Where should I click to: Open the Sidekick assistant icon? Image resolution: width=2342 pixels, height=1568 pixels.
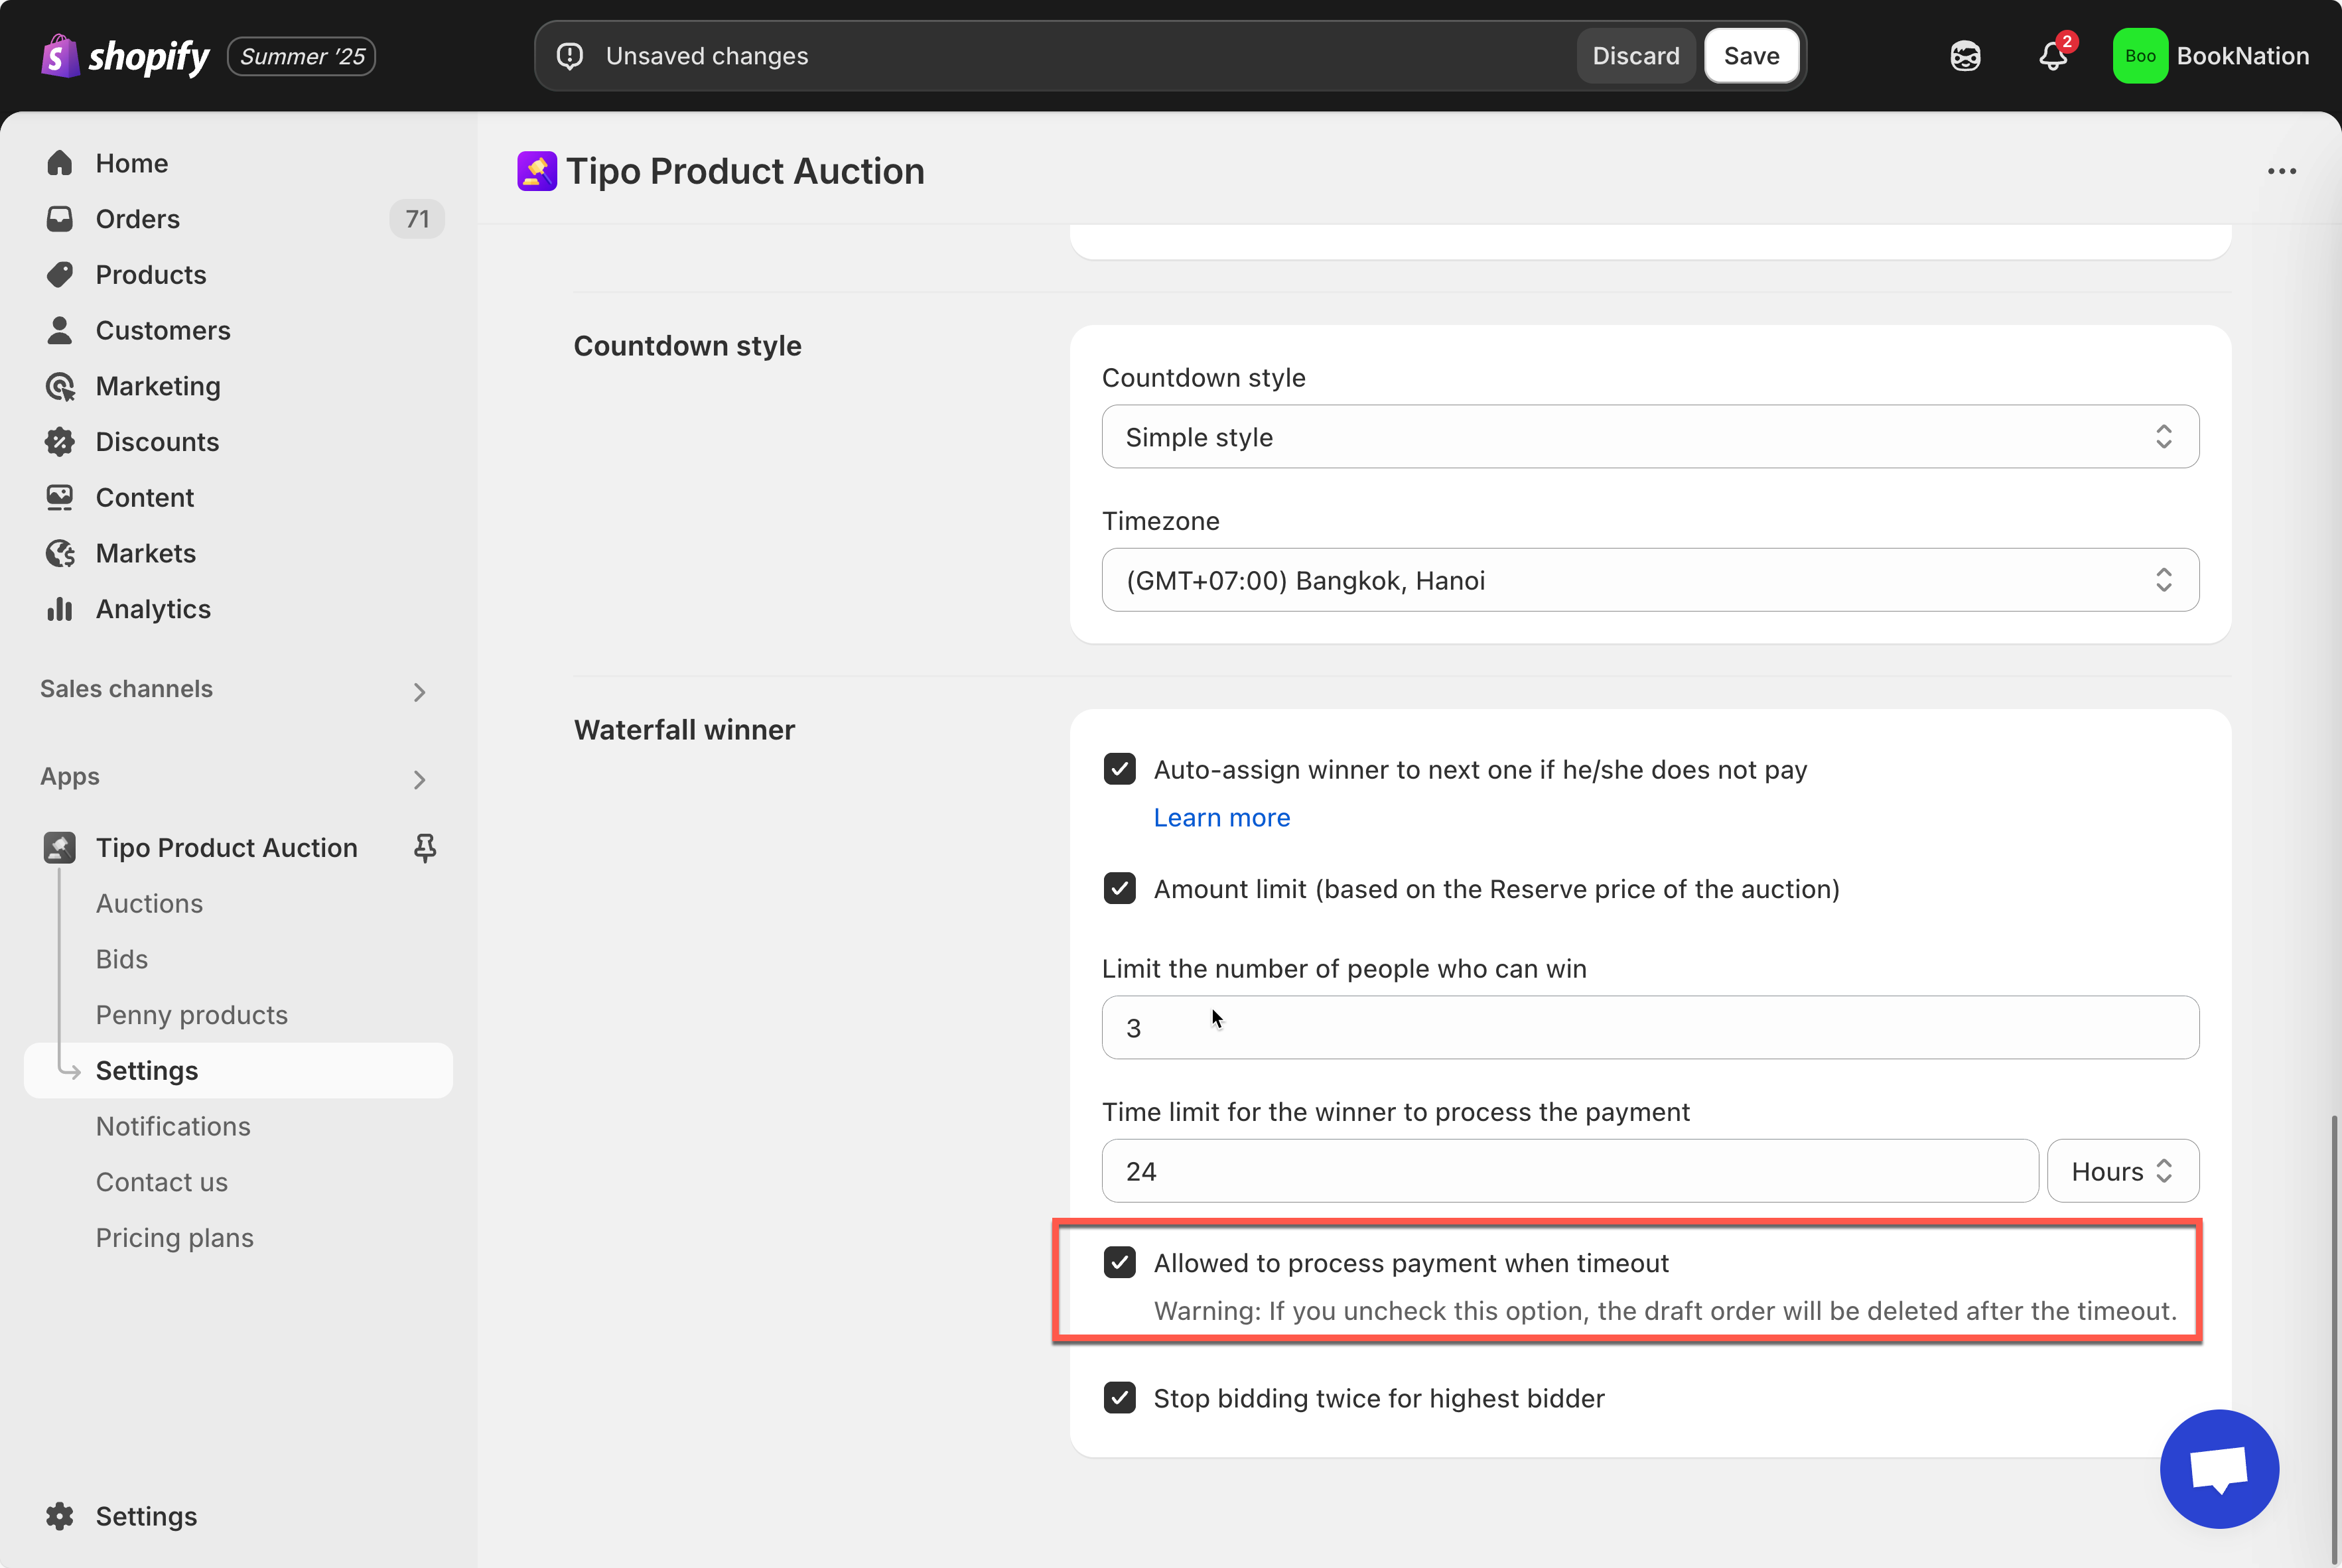click(x=1965, y=56)
